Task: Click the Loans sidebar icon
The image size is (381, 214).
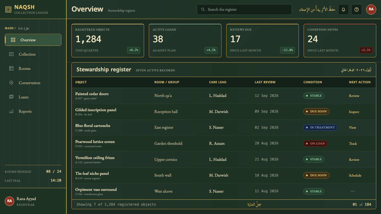Action: click(x=11, y=97)
